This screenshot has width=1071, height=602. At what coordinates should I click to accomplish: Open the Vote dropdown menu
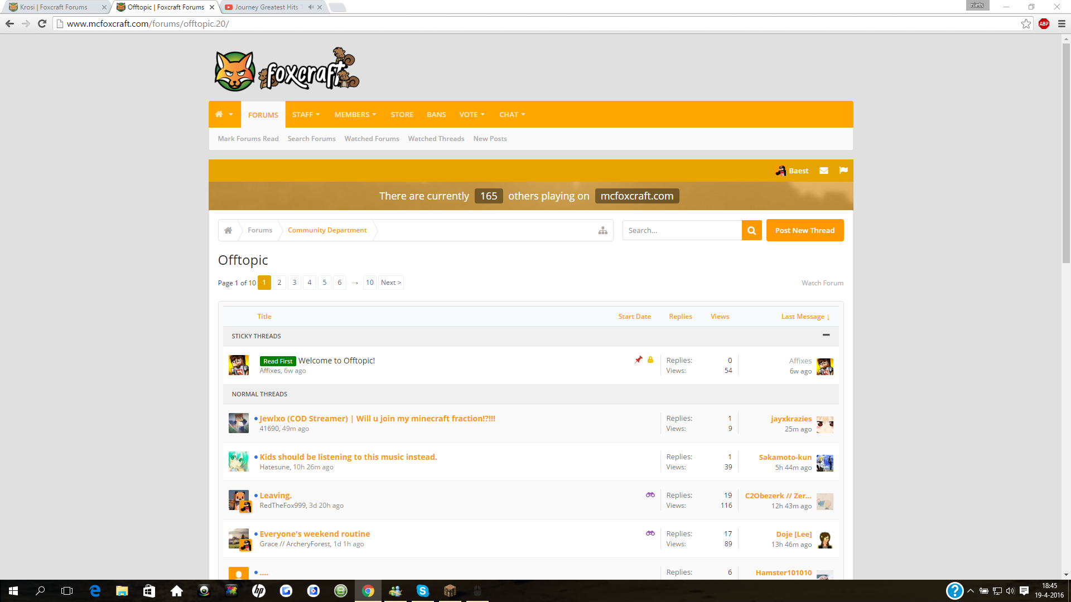pos(471,114)
